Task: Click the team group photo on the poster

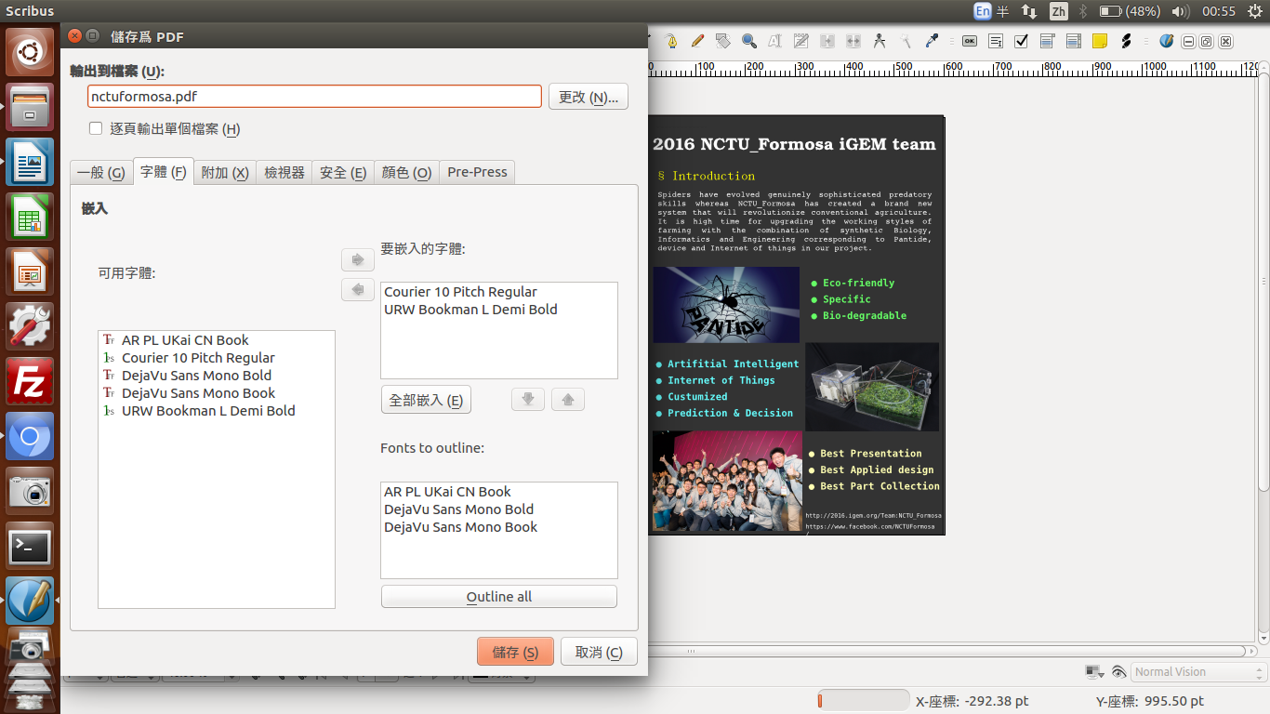Action: (727, 481)
